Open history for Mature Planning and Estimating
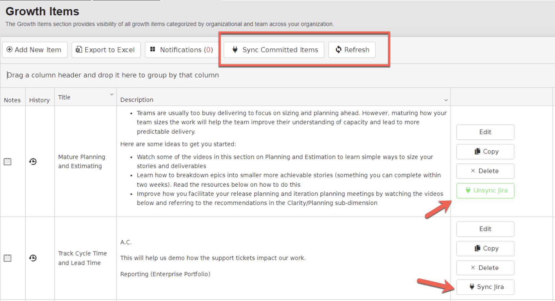This screenshot has width=555, height=301. point(33,162)
